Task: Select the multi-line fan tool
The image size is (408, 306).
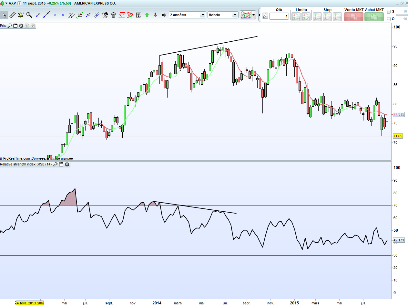Action: coord(72,15)
